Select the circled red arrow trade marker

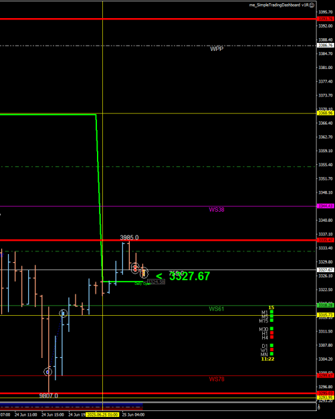click(135, 268)
